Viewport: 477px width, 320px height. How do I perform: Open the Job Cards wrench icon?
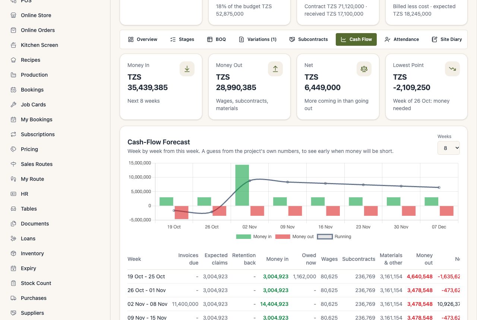tap(13, 105)
